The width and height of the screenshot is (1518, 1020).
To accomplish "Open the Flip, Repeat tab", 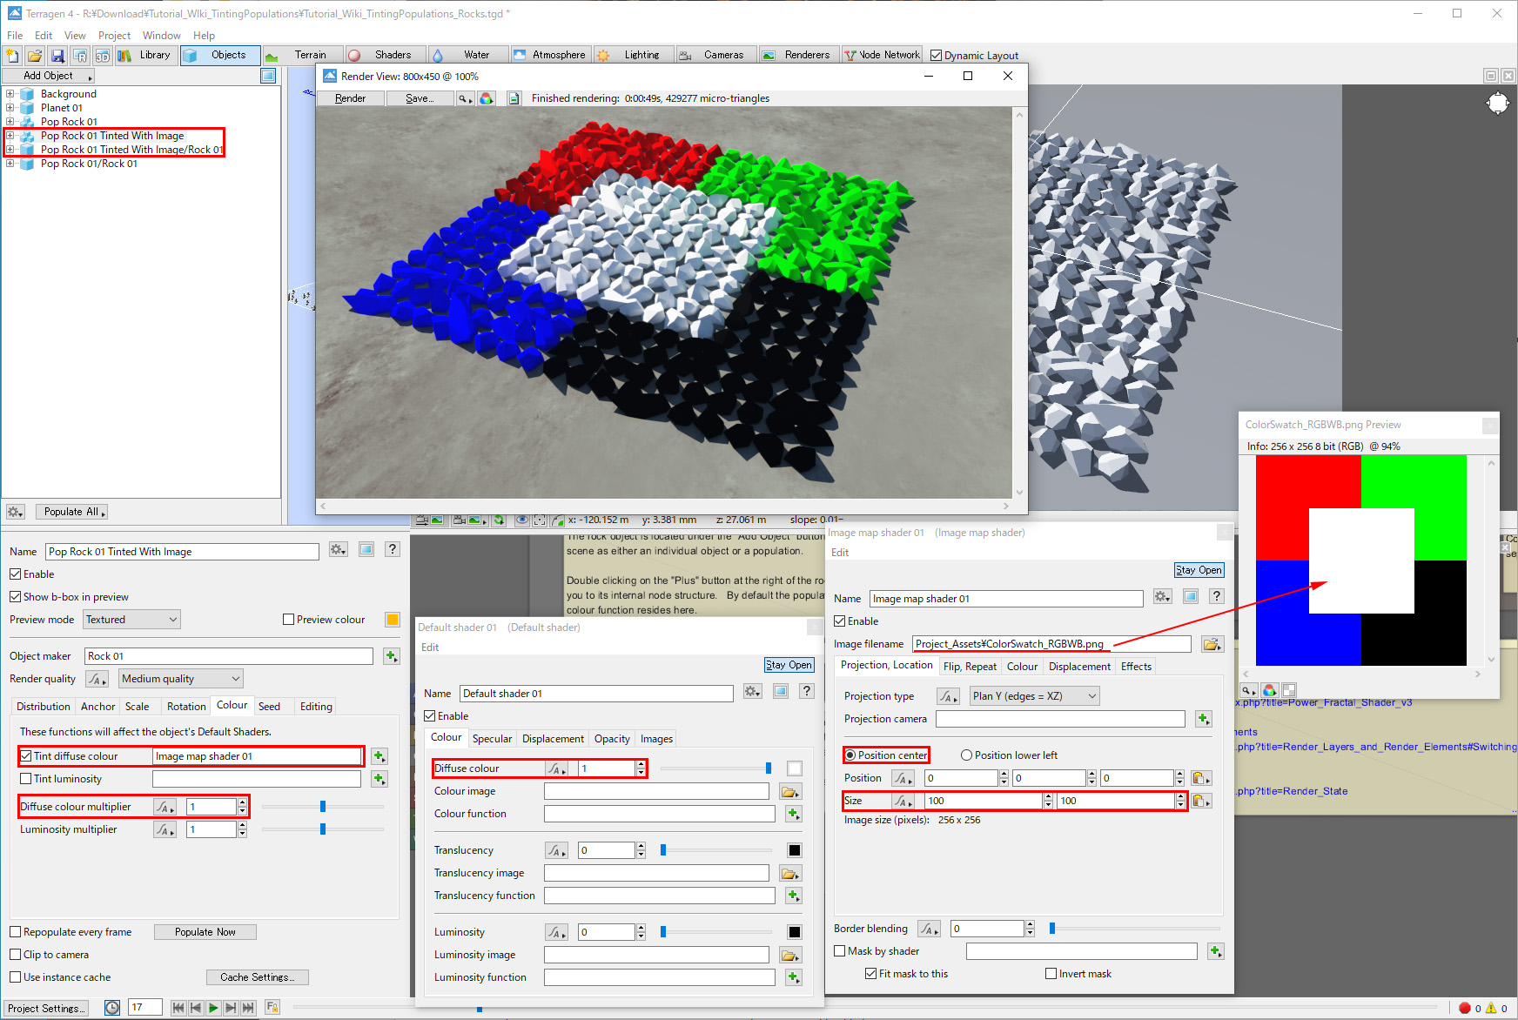I will (970, 667).
